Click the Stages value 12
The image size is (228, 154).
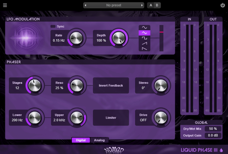[x=17, y=88]
